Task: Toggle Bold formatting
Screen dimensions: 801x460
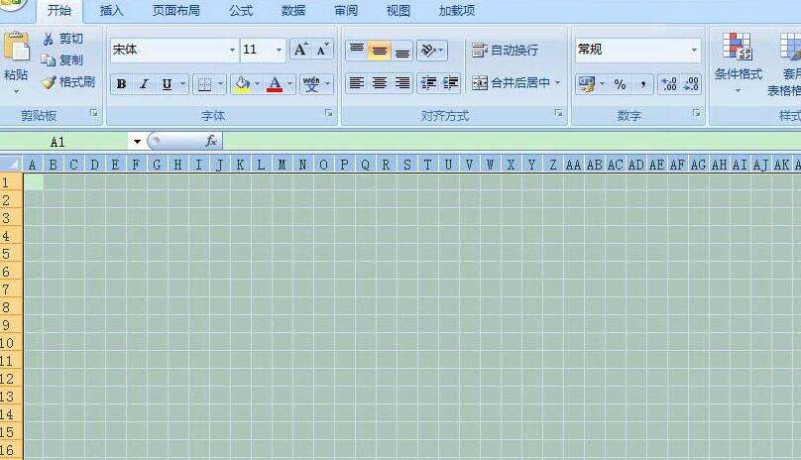Action: coord(122,84)
